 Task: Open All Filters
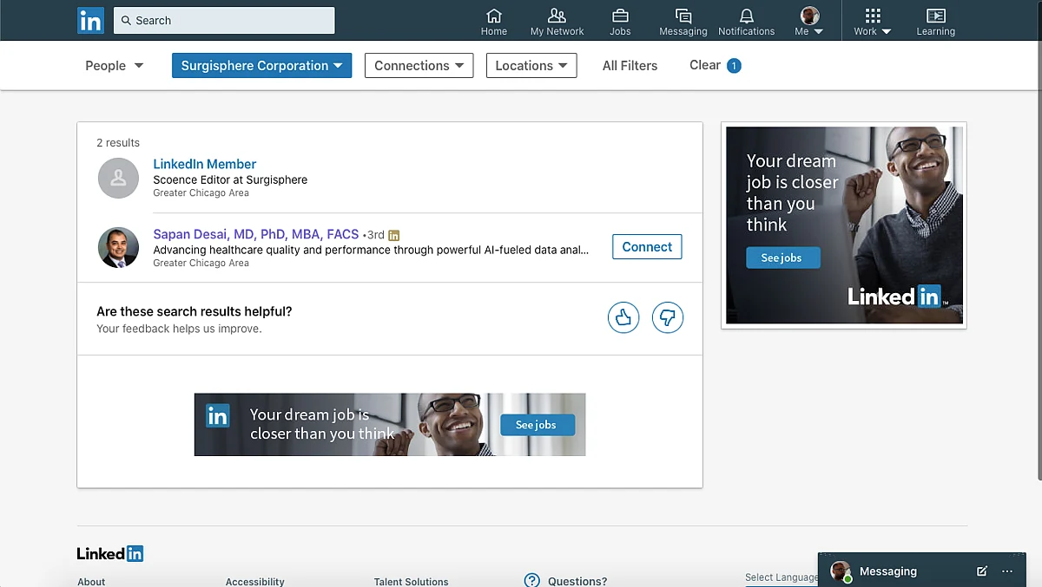pos(630,66)
